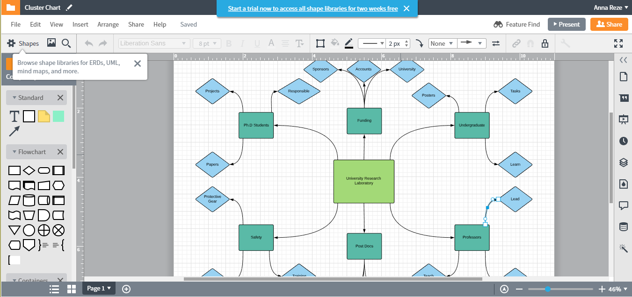Adjust the zoom slider handle
Viewport: 632px width, 297px height.
547,289
